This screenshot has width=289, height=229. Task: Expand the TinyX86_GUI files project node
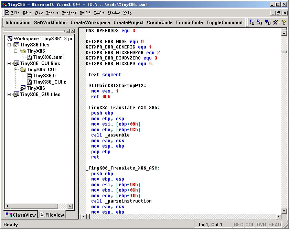click(x=9, y=94)
